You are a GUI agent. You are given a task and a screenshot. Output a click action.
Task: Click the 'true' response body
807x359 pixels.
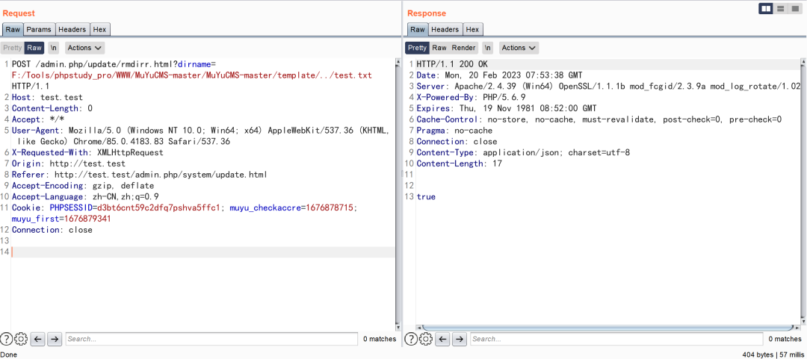coord(426,196)
